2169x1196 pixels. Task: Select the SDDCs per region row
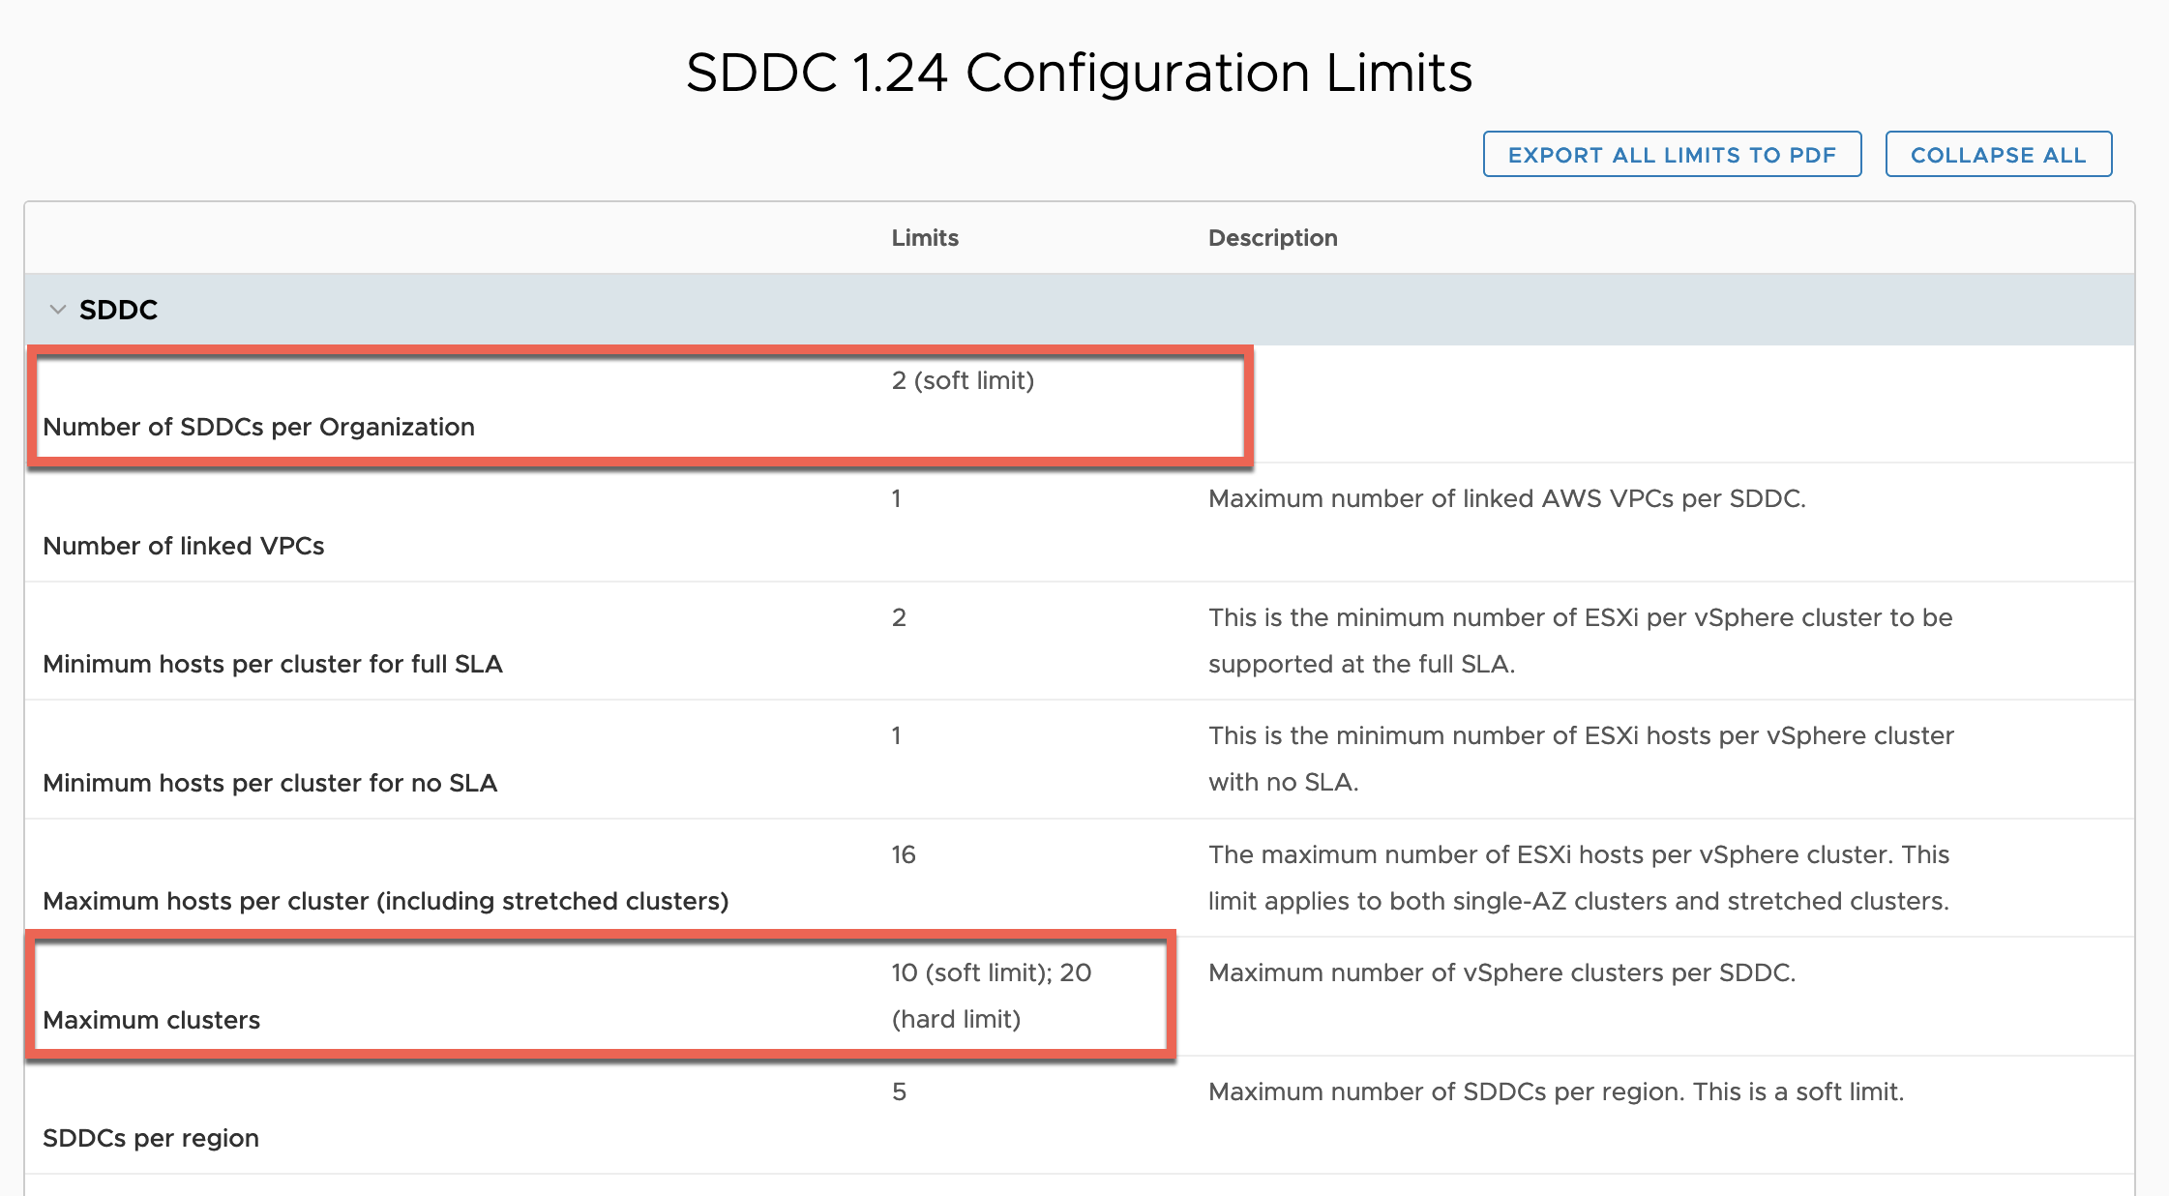click(x=151, y=1137)
